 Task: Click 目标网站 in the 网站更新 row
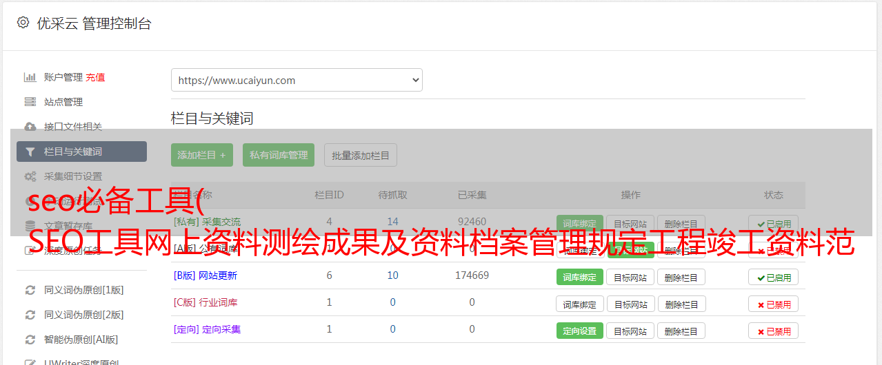[x=630, y=277]
